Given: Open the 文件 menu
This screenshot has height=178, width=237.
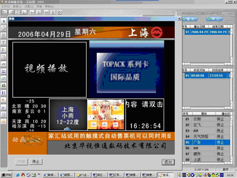Looking at the screenshot, I should coord(6,6).
